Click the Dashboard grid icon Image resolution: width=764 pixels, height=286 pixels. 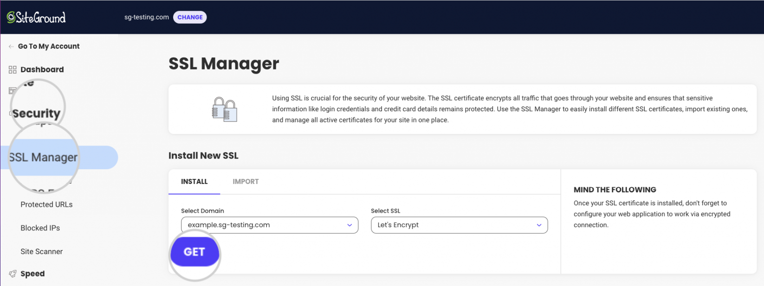[x=13, y=70]
